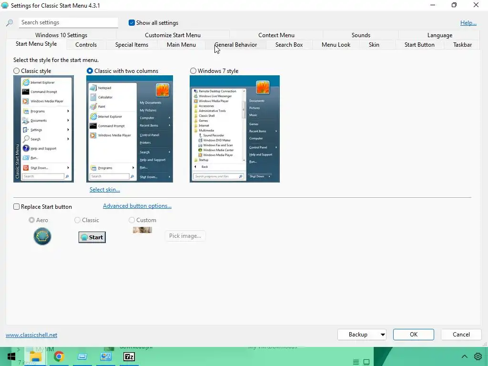Choose the Aero button radio option

pos(31,220)
